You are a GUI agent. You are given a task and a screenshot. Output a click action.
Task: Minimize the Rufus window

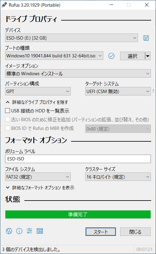coord(111,5)
